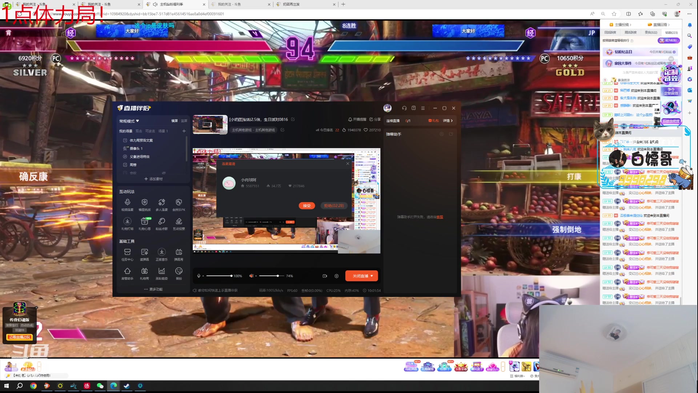Screen dimensions: 698x393
Task: Open 弹幕秀 danmaku show tool
Action: point(179,255)
